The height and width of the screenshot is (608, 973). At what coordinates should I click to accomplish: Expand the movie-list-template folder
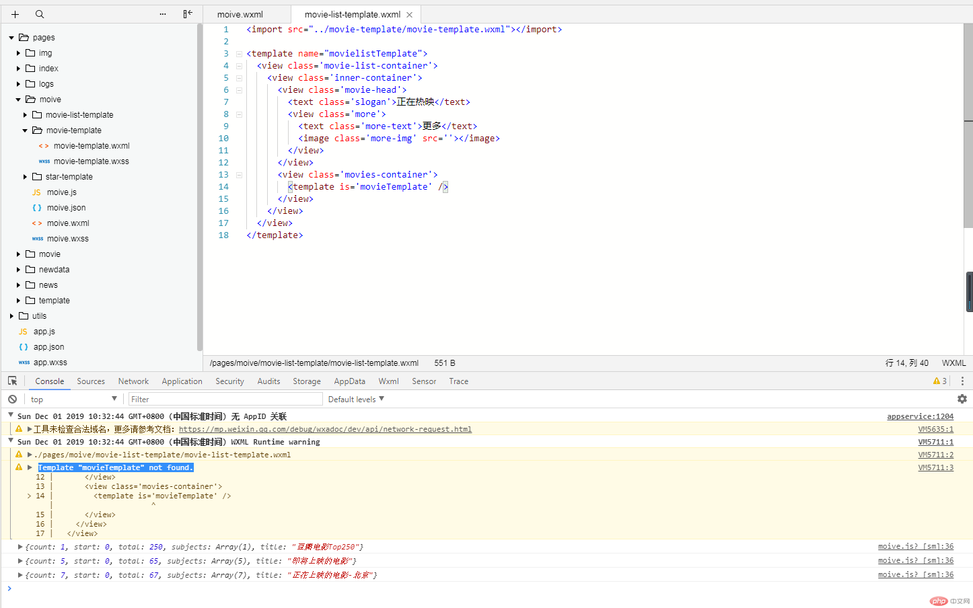point(25,115)
